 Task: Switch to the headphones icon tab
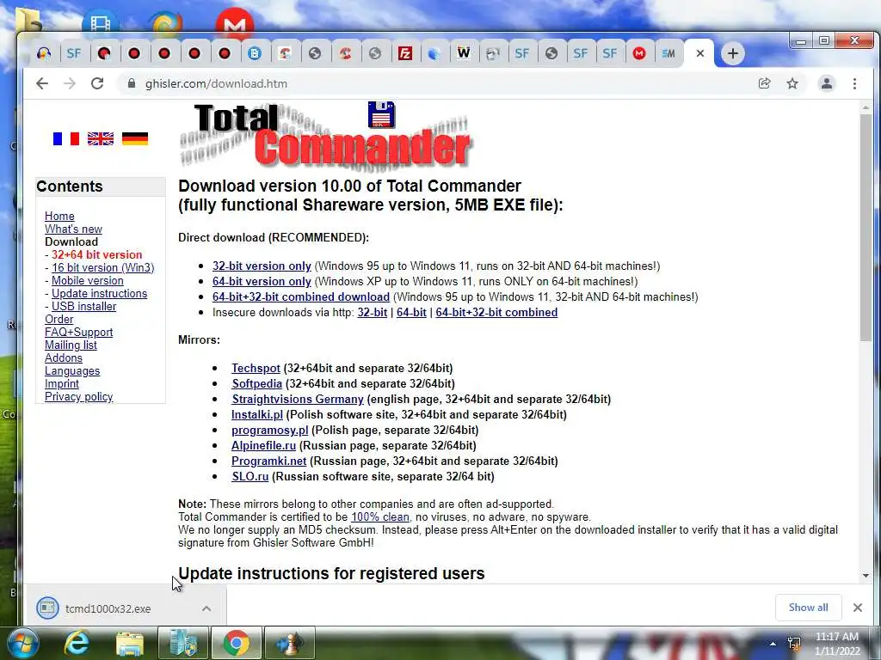[44, 53]
